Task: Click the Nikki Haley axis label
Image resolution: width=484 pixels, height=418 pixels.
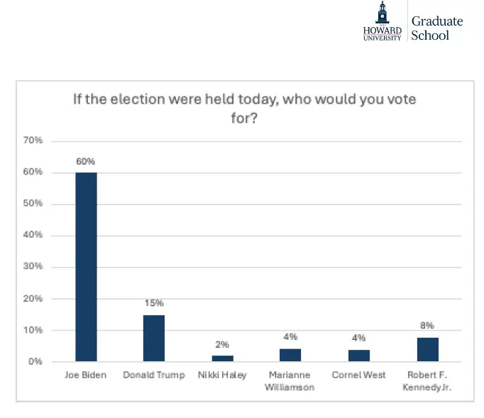Action: point(222,375)
